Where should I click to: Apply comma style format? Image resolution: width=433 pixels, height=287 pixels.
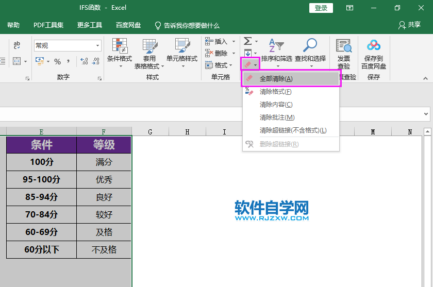pos(68,61)
